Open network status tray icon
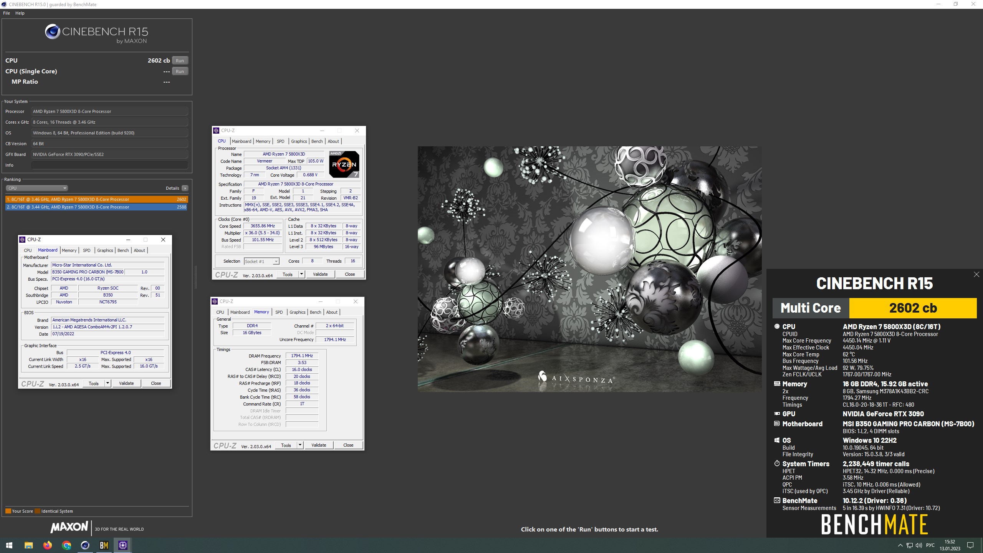This screenshot has height=553, width=983. [909, 545]
